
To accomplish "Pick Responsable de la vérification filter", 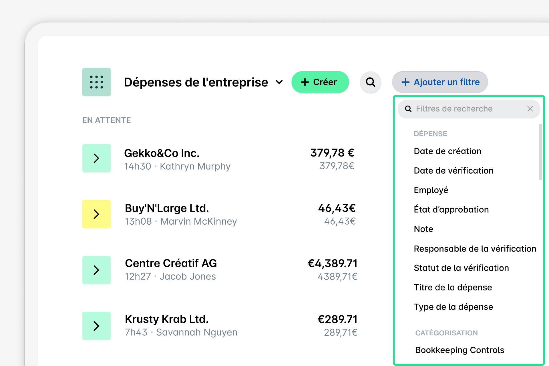I will point(475,249).
